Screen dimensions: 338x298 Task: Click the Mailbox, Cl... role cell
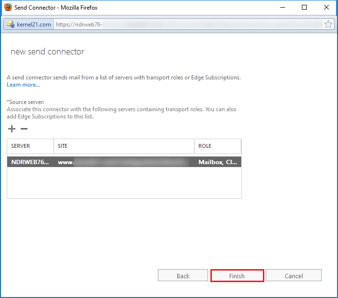pyautogui.click(x=218, y=162)
